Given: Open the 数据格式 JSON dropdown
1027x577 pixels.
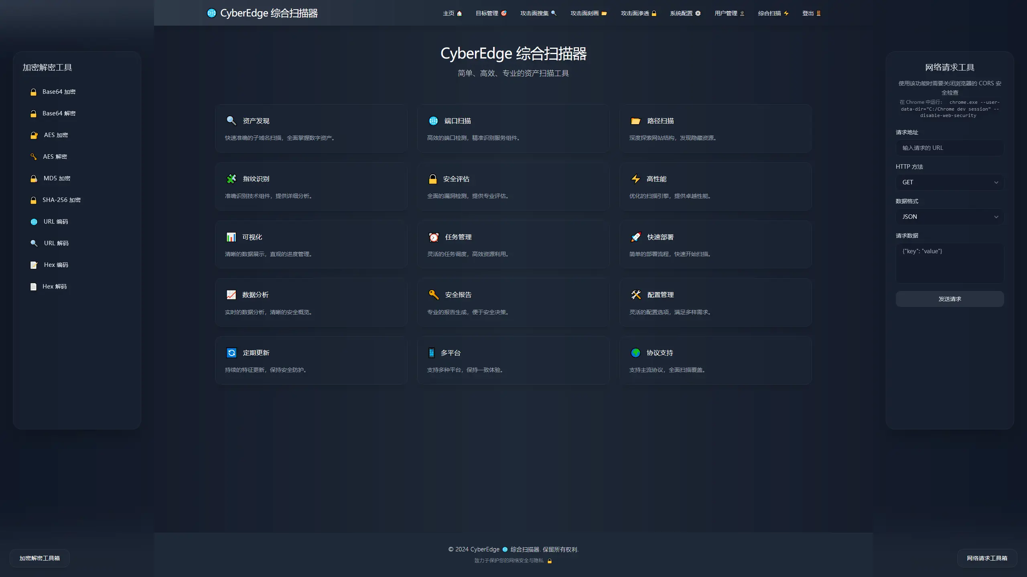Looking at the screenshot, I should coord(950,217).
